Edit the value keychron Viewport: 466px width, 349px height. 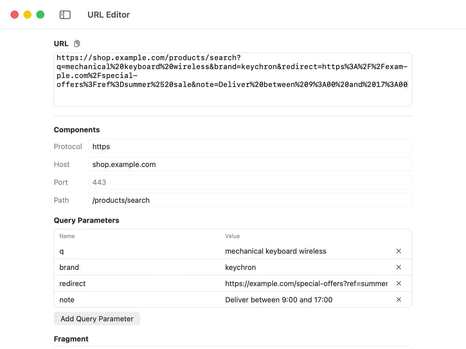pyautogui.click(x=241, y=267)
